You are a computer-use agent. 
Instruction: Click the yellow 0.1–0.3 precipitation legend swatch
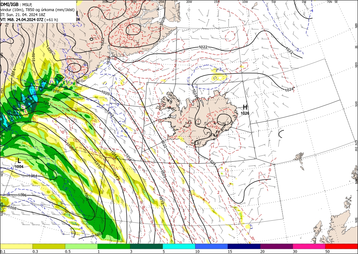tap(16, 246)
